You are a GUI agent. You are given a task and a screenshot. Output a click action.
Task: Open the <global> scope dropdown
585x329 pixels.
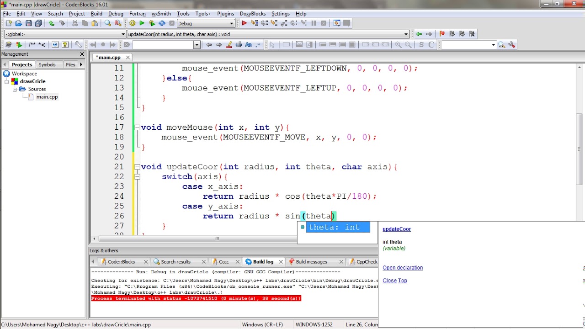pyautogui.click(x=123, y=34)
